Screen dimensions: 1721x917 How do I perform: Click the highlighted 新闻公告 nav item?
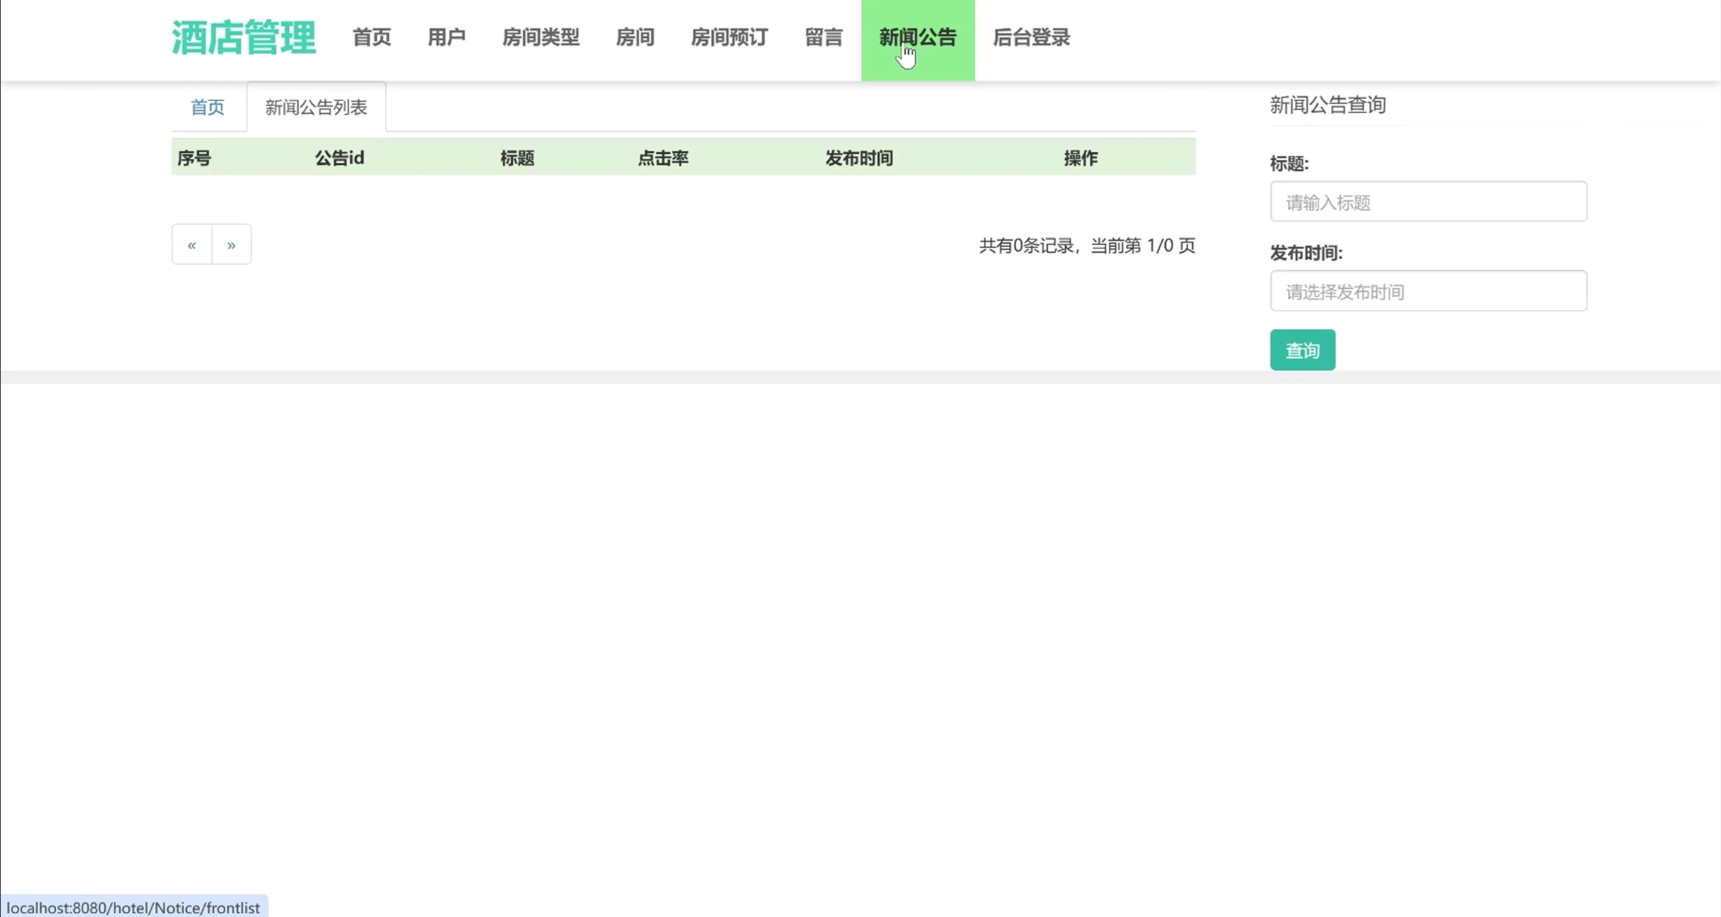click(x=917, y=38)
